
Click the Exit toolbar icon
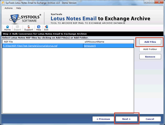[46, 28]
